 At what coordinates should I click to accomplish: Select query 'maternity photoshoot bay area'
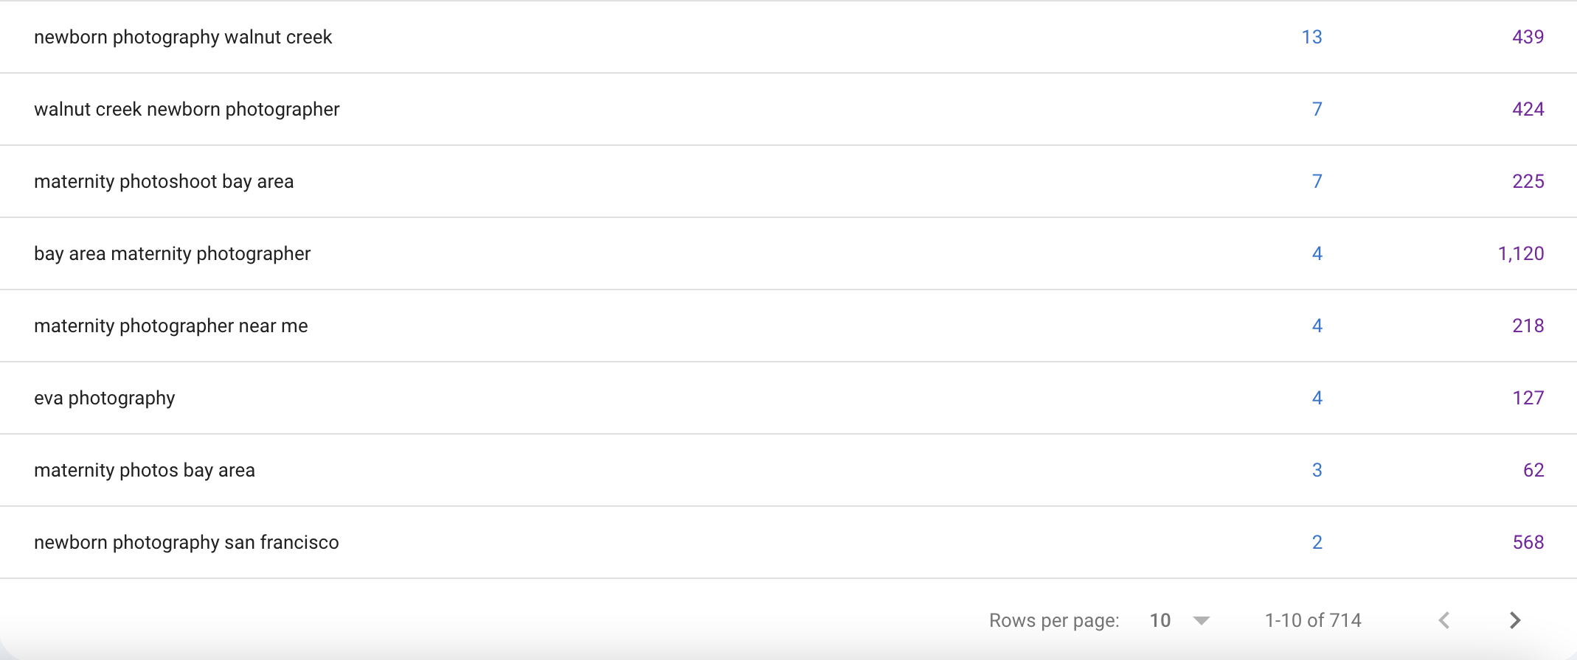(x=164, y=181)
